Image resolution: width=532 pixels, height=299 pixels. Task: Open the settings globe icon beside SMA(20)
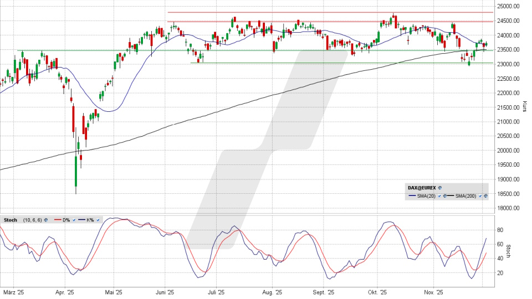(444, 196)
